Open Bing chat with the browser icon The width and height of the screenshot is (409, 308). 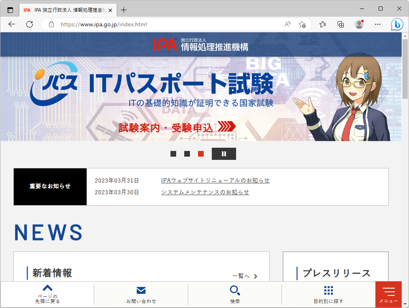click(397, 24)
